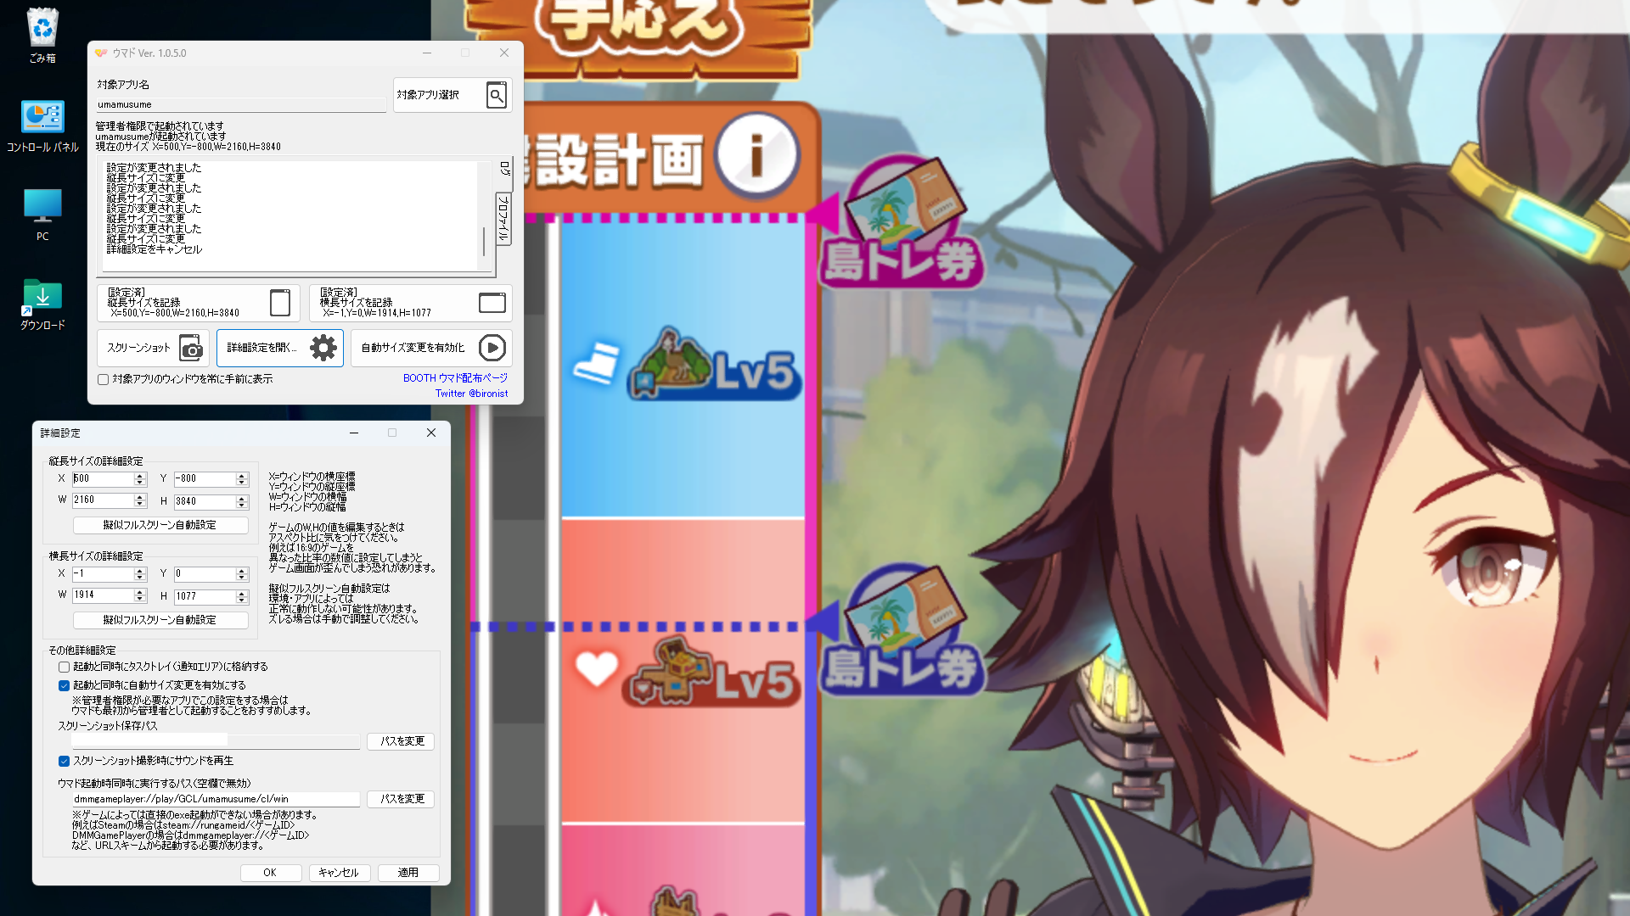Click the Umado app title bar icon
The width and height of the screenshot is (1630, 916).
[101, 53]
